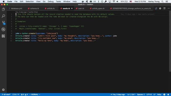Click the Docker whale icon in menu bar

(83, 2)
